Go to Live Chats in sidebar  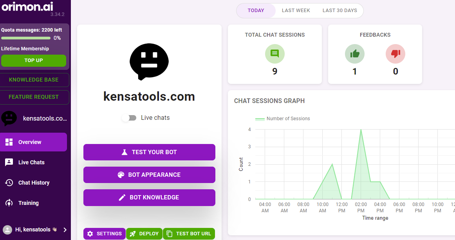point(33,162)
